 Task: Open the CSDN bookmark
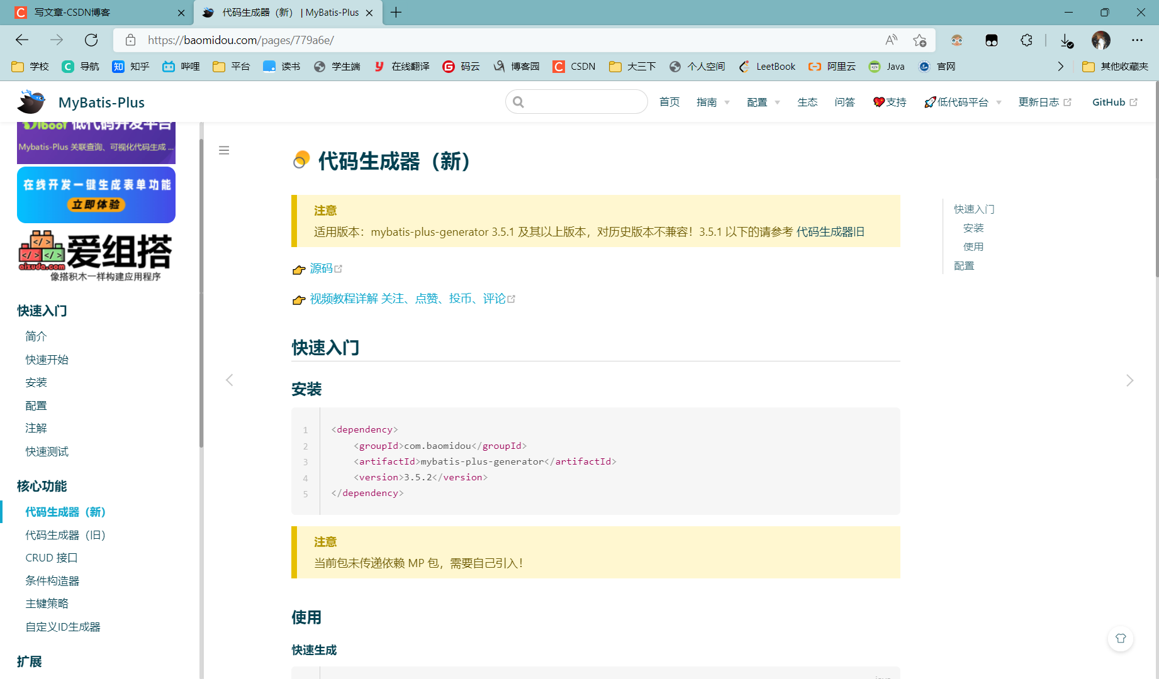pyautogui.click(x=574, y=67)
